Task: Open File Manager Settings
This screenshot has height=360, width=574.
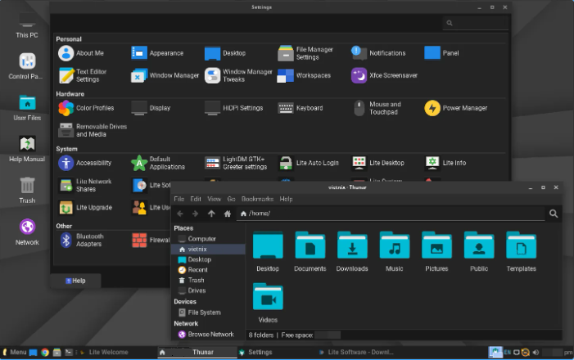Action: pos(305,53)
